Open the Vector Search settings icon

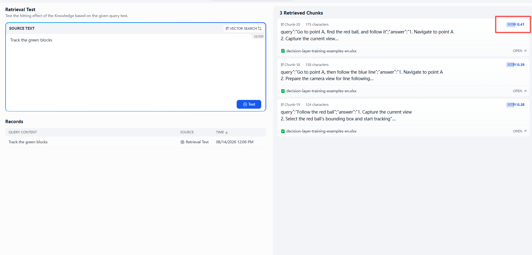pos(260,28)
